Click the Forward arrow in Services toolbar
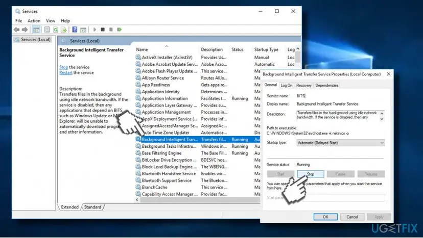Image resolution: width=423 pixels, height=238 pixels. pos(25,30)
